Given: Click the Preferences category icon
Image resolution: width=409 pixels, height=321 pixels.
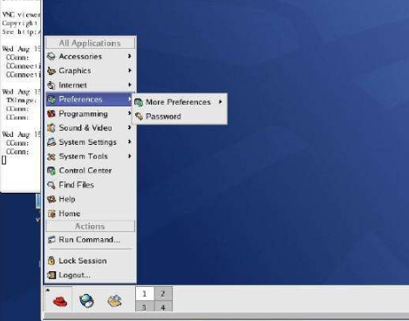Looking at the screenshot, I should point(51,99).
